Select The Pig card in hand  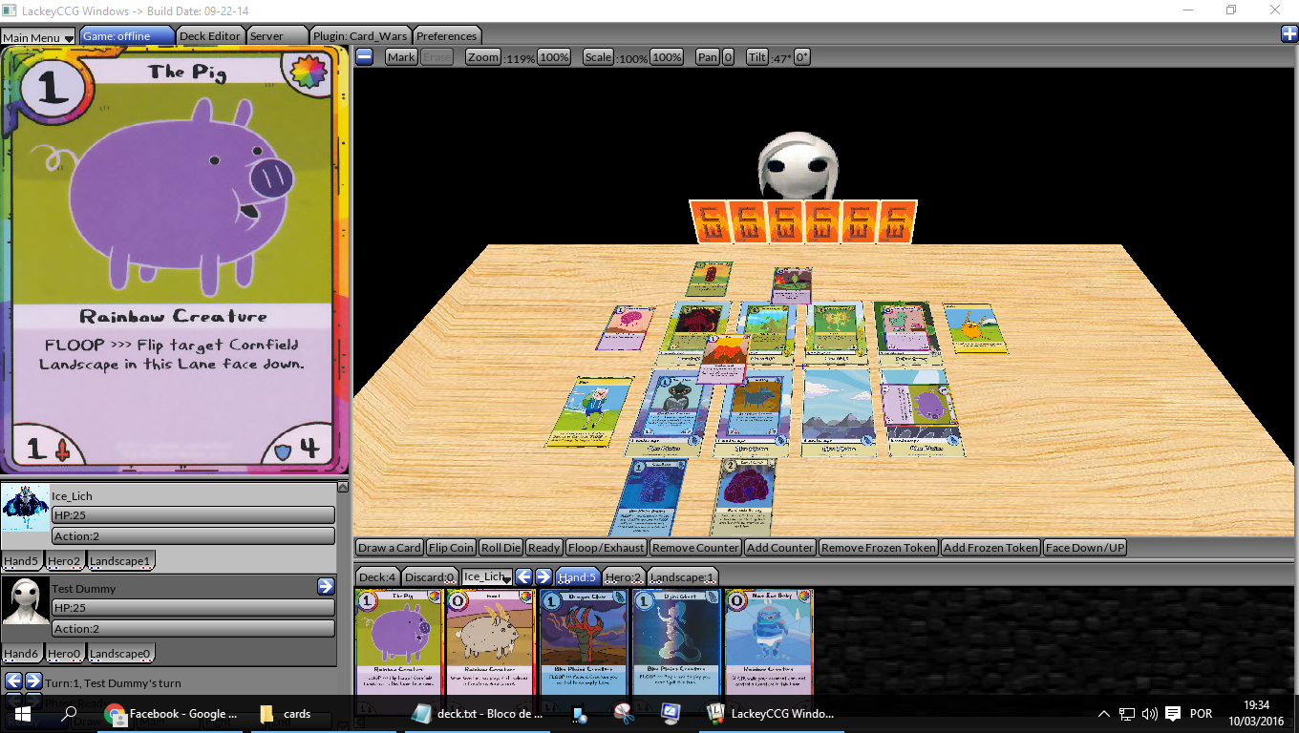398,641
